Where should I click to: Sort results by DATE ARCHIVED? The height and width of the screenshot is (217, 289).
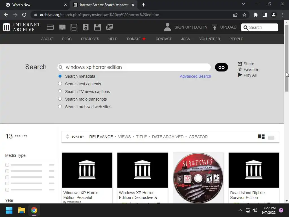point(168,137)
